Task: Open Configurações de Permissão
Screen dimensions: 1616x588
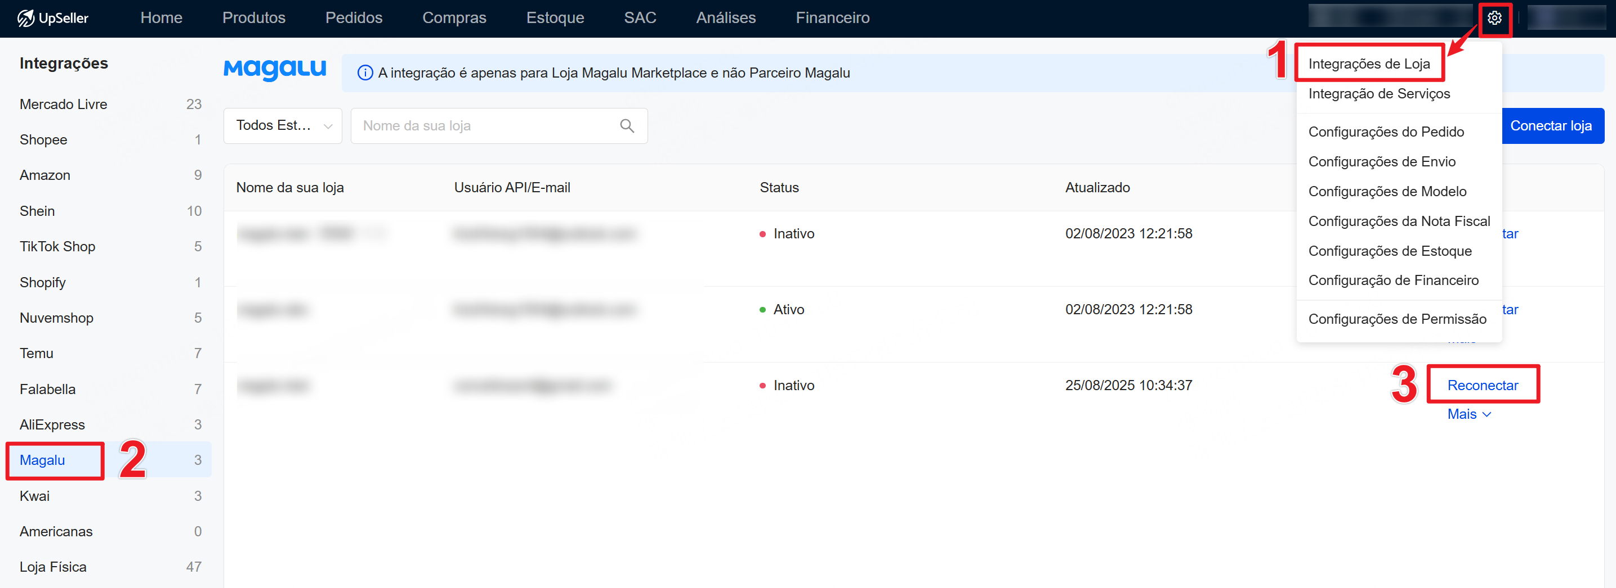Action: [x=1396, y=319]
